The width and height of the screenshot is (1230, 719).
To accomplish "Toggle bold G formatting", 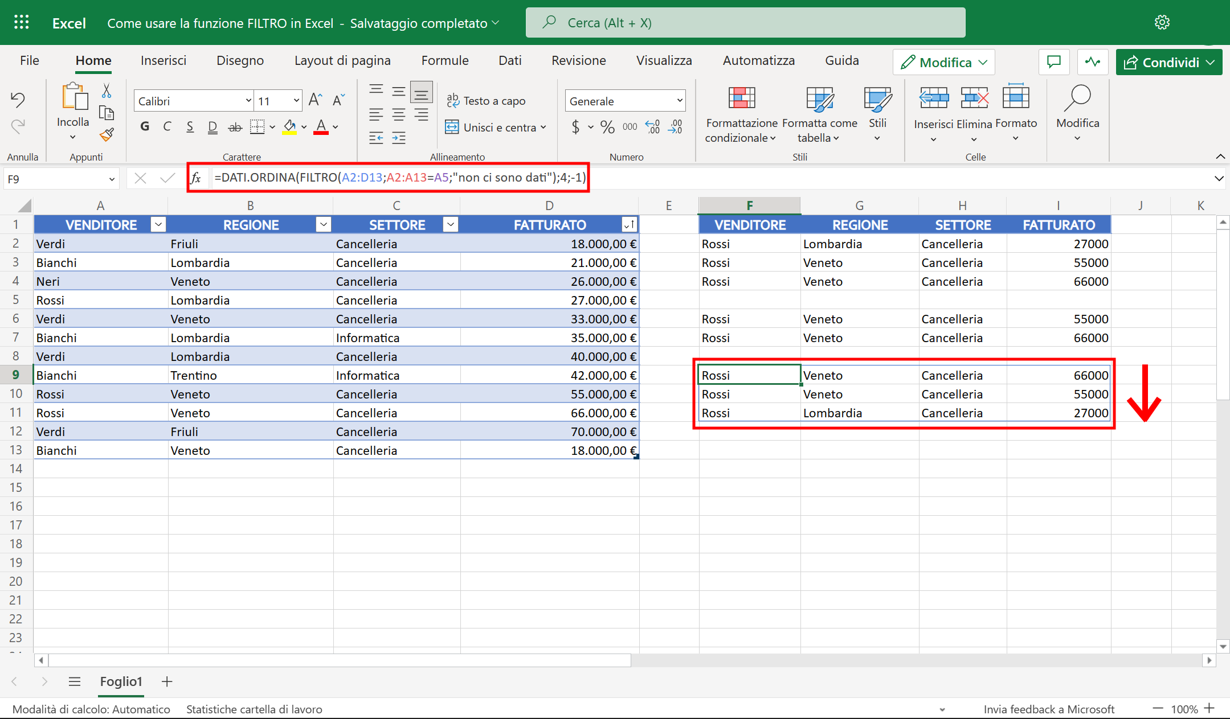I will 145,126.
